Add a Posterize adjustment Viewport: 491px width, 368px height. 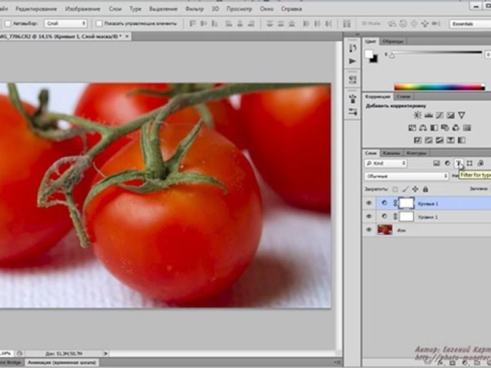(x=429, y=140)
